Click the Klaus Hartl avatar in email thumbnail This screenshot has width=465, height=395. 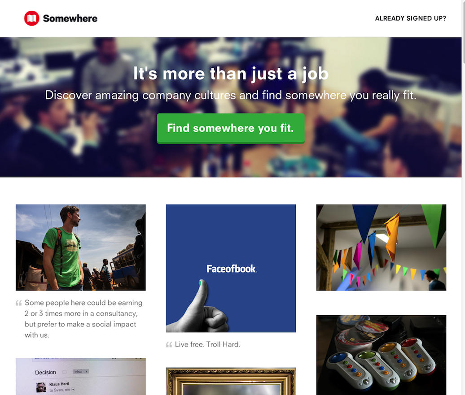[x=41, y=387]
